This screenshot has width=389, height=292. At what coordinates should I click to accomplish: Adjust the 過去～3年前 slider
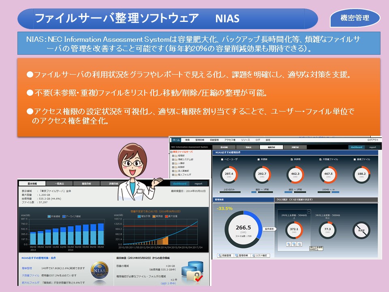(x=262, y=192)
